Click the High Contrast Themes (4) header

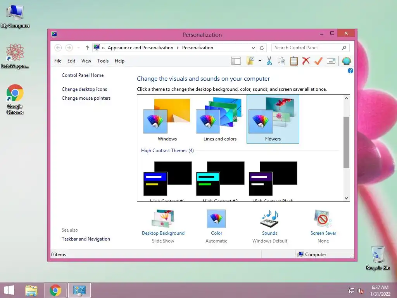[x=167, y=151]
